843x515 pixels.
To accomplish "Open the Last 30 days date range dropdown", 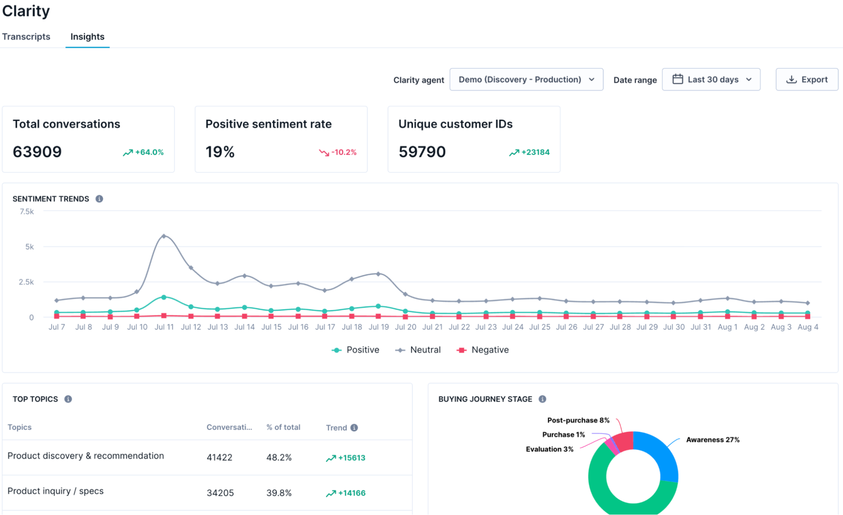I will point(711,79).
